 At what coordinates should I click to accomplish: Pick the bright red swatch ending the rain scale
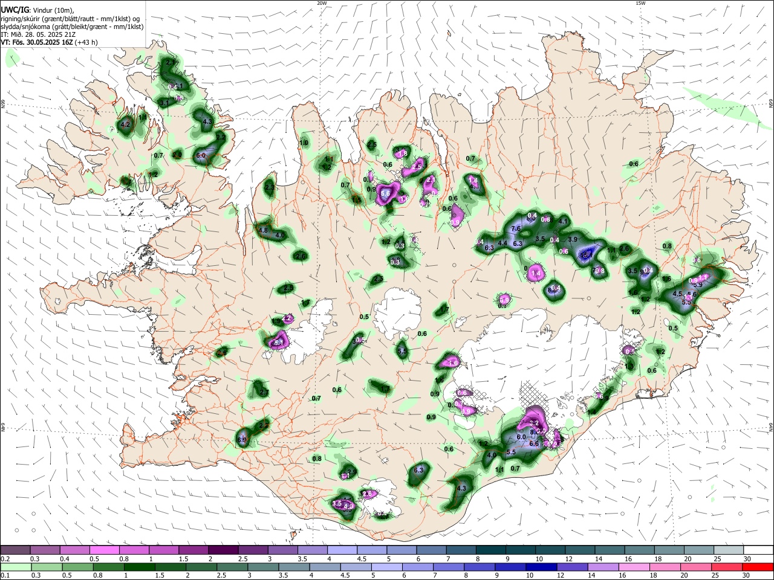758,567
